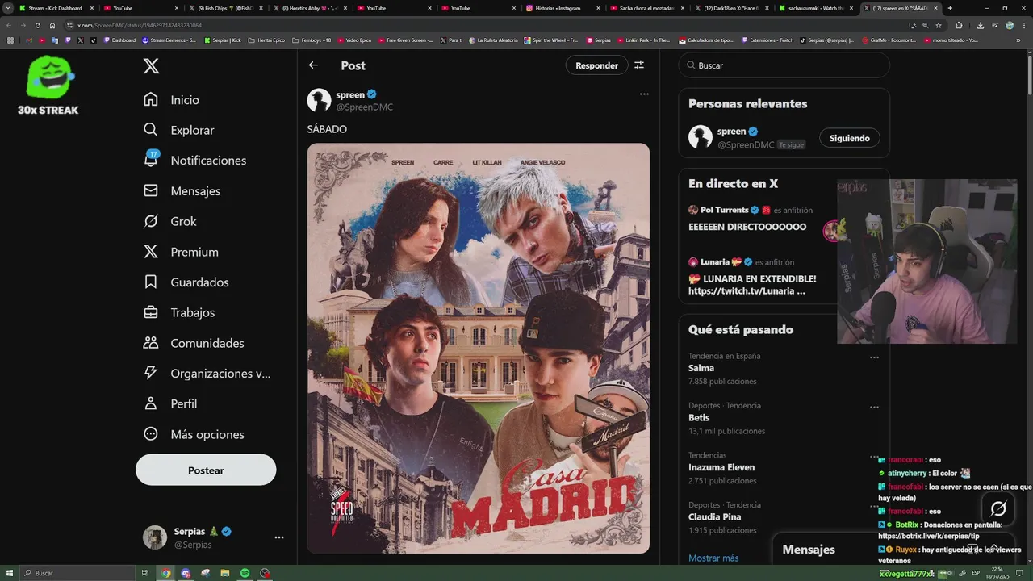Open Extensiones - Twitch bookmark
Viewport: 1033px width, 581px height.
(x=767, y=40)
